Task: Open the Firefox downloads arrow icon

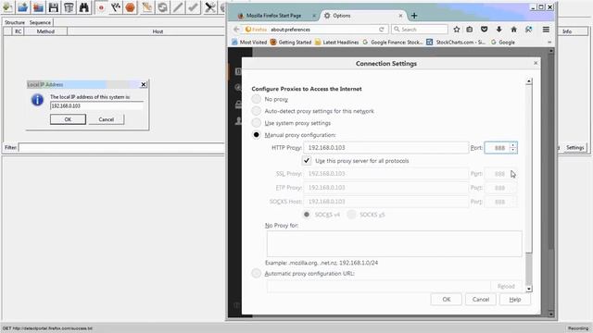Action: click(x=498, y=29)
